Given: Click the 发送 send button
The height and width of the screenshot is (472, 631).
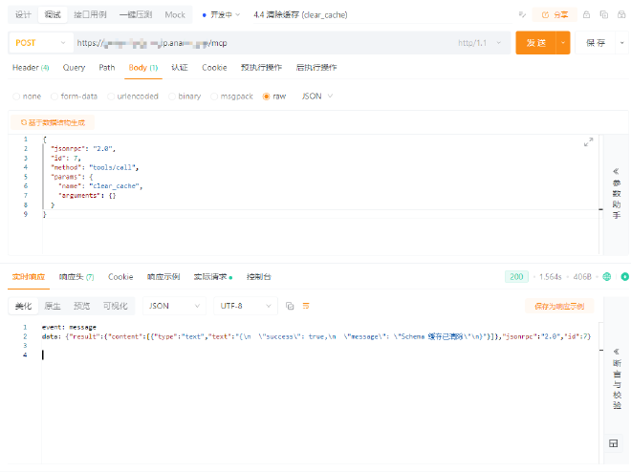Looking at the screenshot, I should (535, 43).
